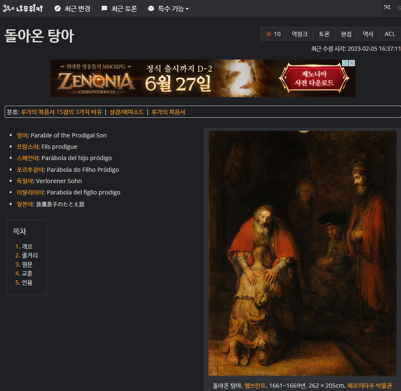401x391 pixels.
Task: Follow the 이탈리아어 link
Action: point(30,192)
